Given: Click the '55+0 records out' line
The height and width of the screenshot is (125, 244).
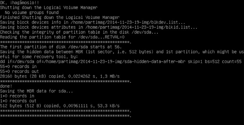Looking at the screenshot, I should (x=20, y=71).
